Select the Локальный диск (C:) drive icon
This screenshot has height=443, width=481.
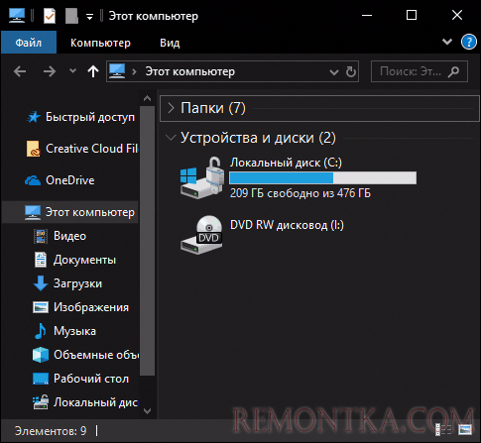pyautogui.click(x=201, y=177)
